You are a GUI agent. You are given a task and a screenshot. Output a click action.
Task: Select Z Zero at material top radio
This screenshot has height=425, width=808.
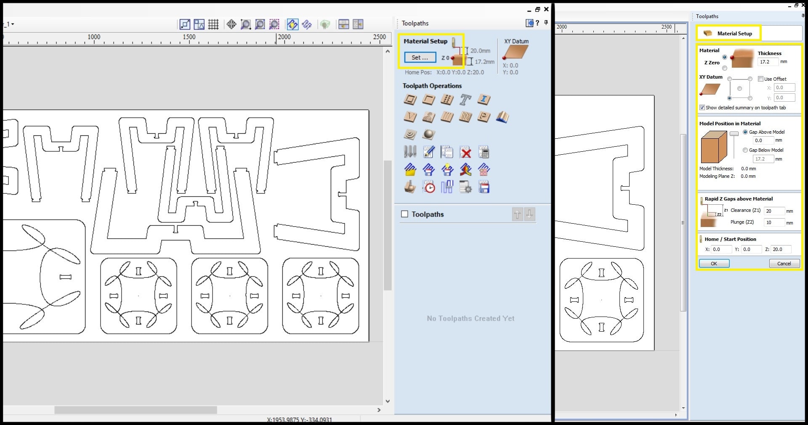coord(724,57)
